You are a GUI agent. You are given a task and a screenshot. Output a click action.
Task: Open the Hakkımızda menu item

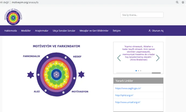(11, 31)
